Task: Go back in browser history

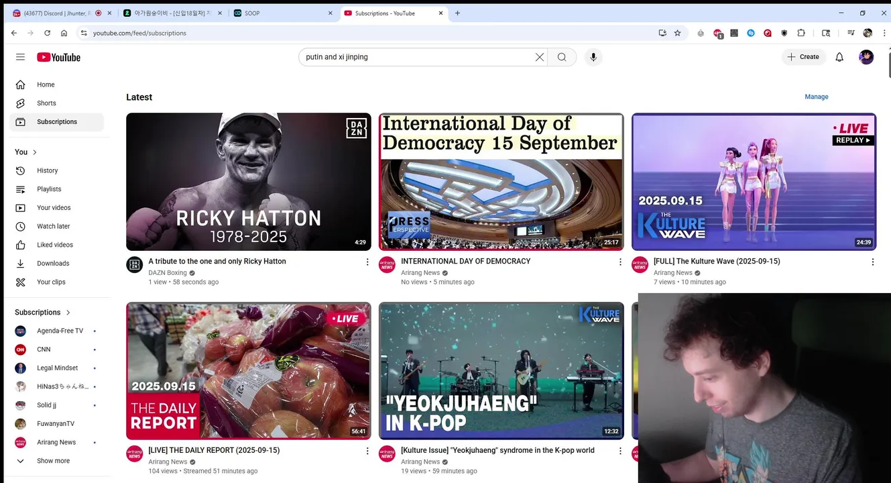Action: coord(13,33)
